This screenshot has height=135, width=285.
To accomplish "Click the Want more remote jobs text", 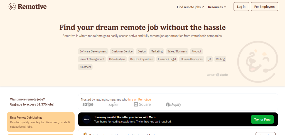I will point(27,99).
